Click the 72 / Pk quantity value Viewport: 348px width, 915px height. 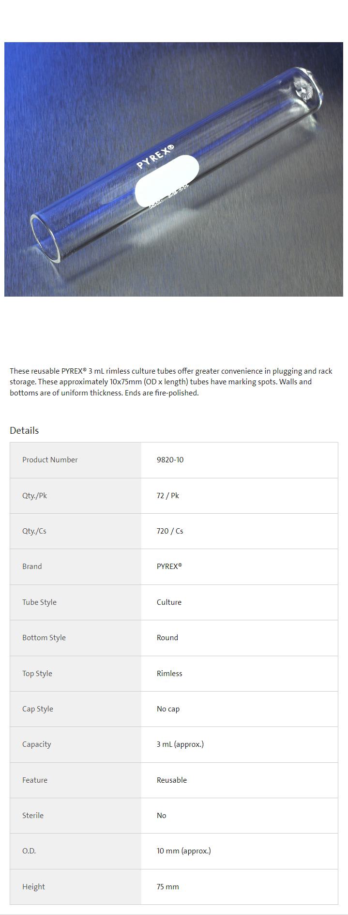(x=167, y=495)
